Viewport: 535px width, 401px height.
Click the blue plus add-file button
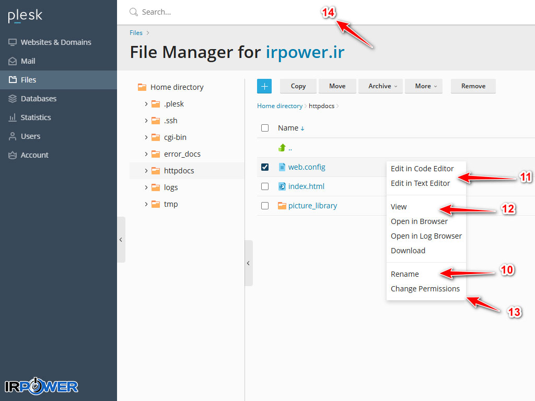[x=264, y=86]
